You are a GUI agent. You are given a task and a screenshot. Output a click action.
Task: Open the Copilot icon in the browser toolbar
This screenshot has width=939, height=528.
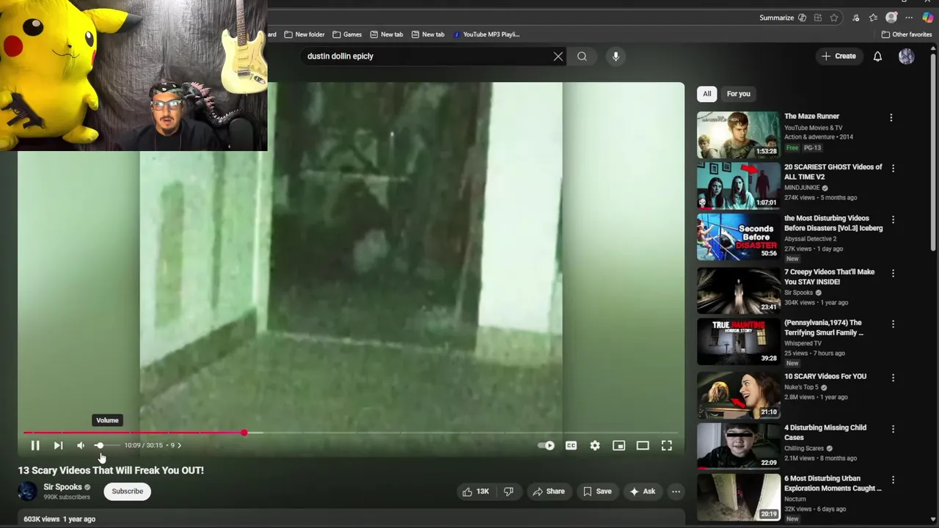pyautogui.click(x=927, y=18)
